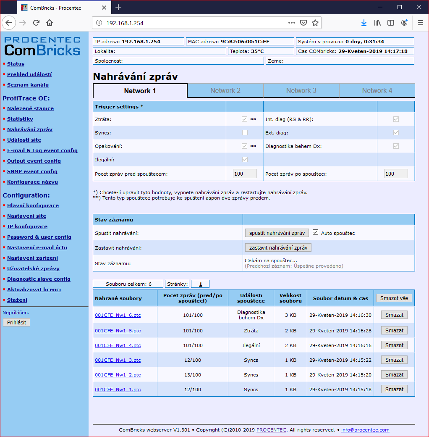
Task: Toggle the Syncs trigger checkbox
Action: [x=245, y=133]
